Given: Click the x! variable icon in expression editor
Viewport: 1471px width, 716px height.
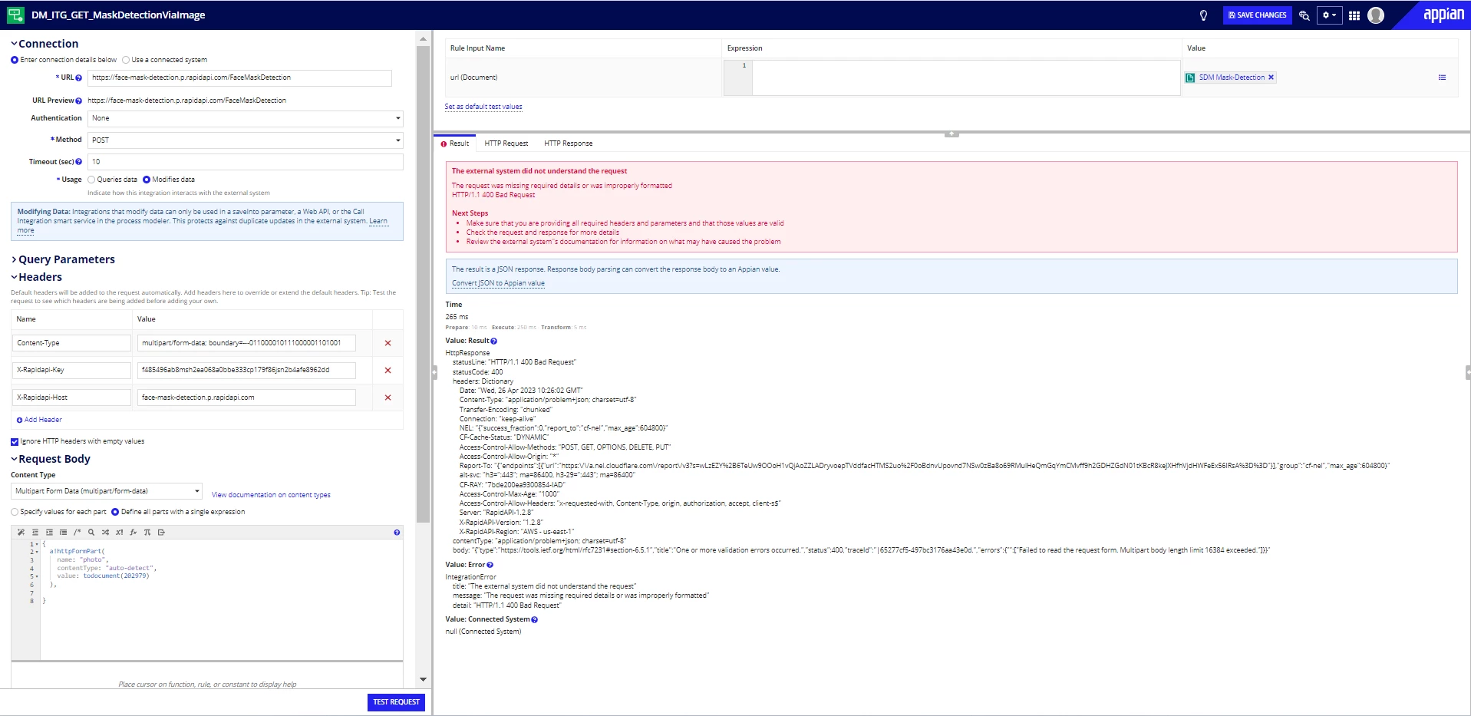Looking at the screenshot, I should 119,532.
